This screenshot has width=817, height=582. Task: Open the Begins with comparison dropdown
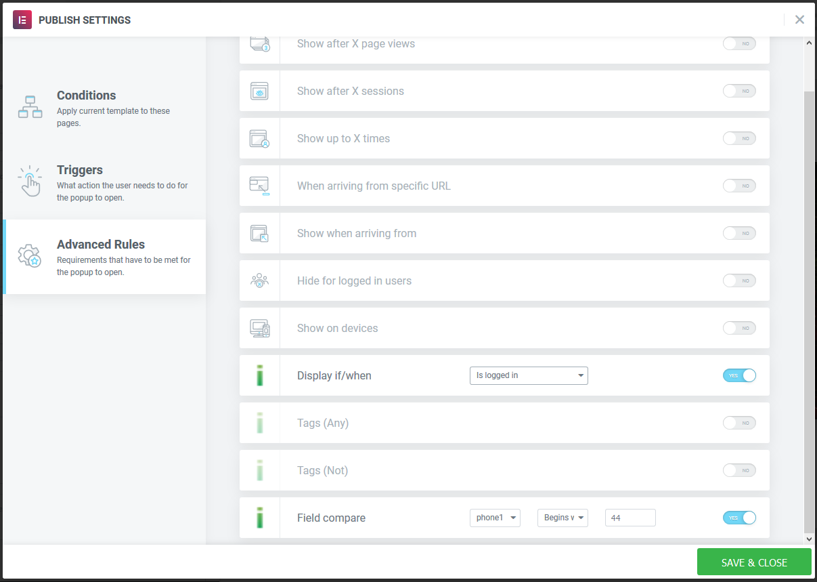click(x=562, y=518)
